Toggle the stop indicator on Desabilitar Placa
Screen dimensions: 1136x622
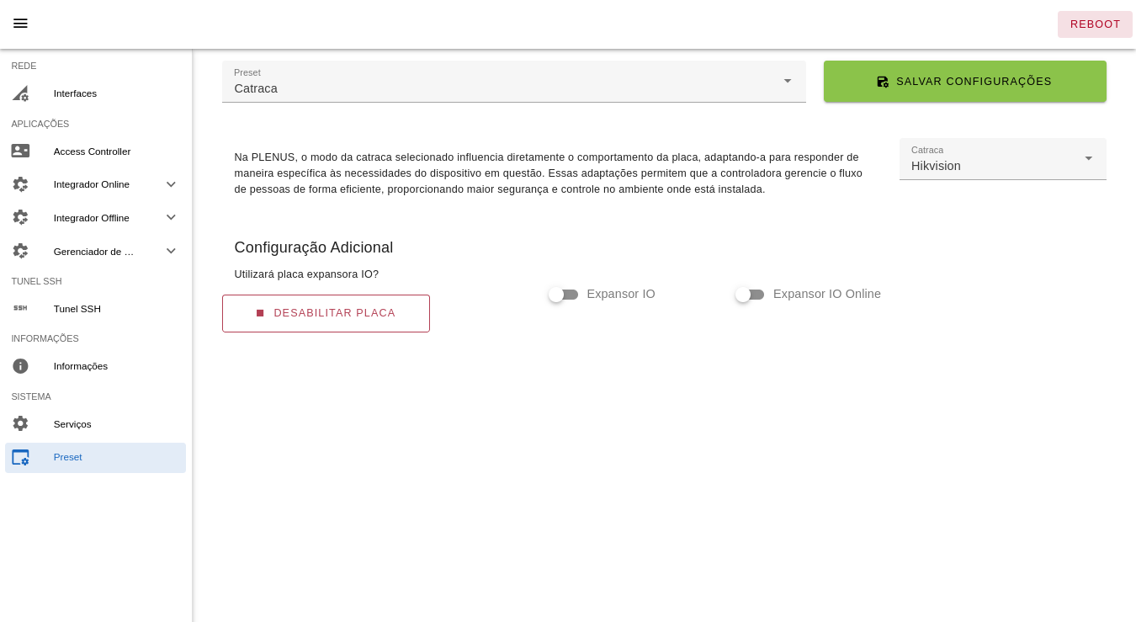[260, 313]
